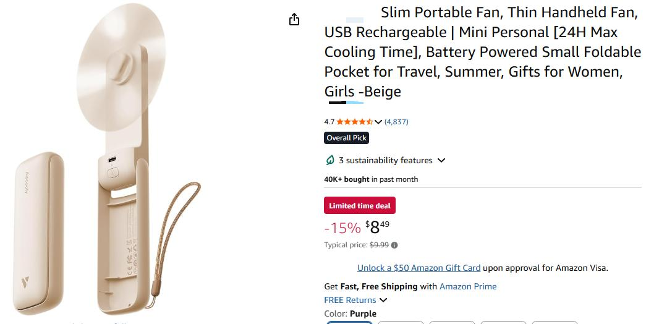Open the Amazon Prime link

468,286
